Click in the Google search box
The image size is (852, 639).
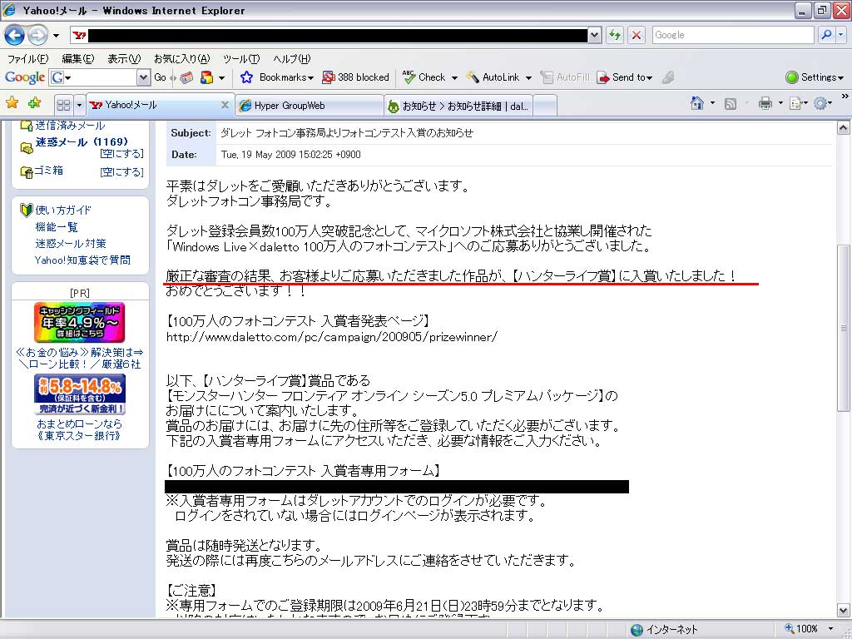[732, 35]
